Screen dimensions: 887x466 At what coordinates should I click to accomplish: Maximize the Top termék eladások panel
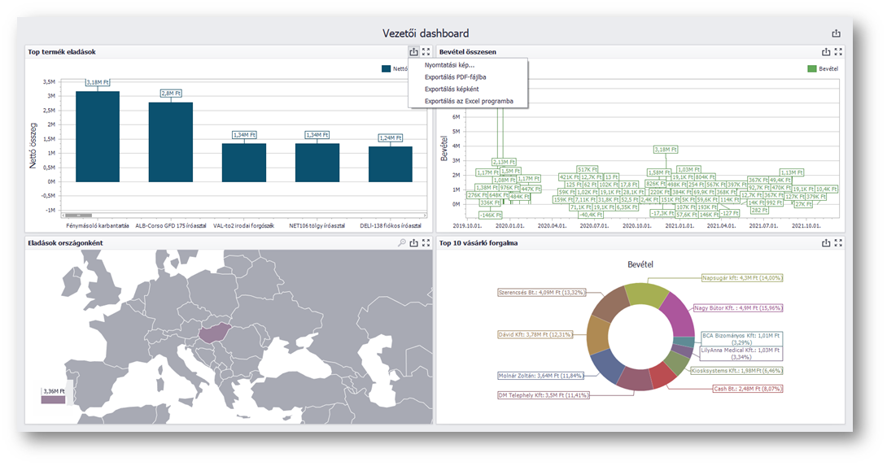426,52
